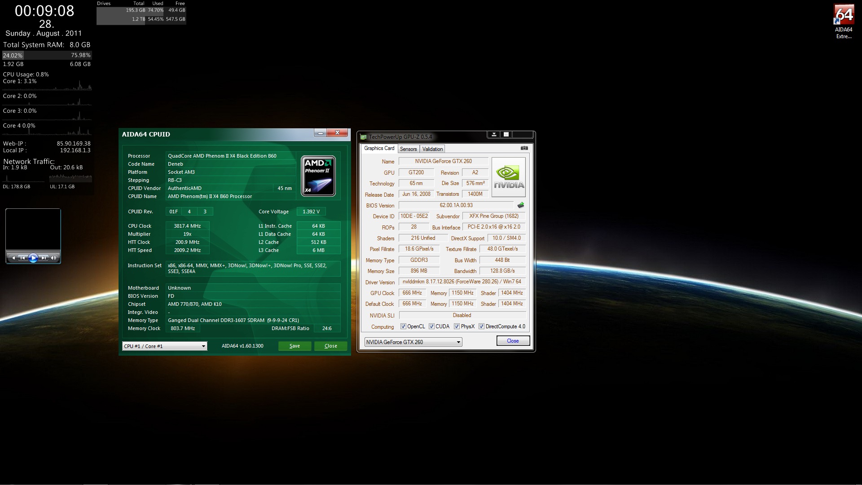Click the GPU-Z window restore button
Screen dimensions: 862x485
pyautogui.click(x=506, y=134)
